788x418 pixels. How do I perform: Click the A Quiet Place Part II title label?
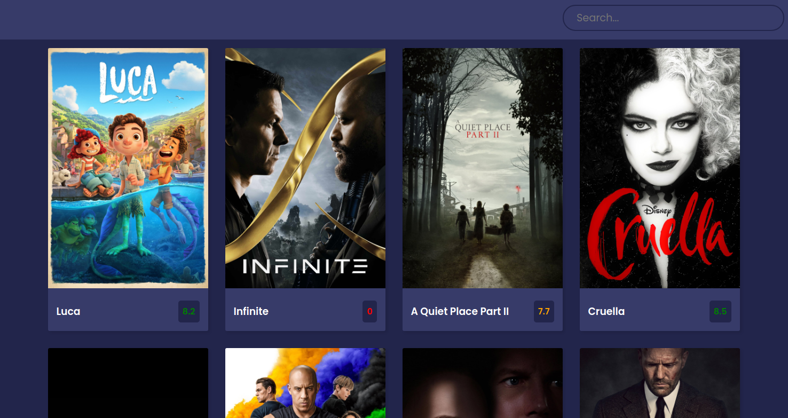(x=460, y=311)
